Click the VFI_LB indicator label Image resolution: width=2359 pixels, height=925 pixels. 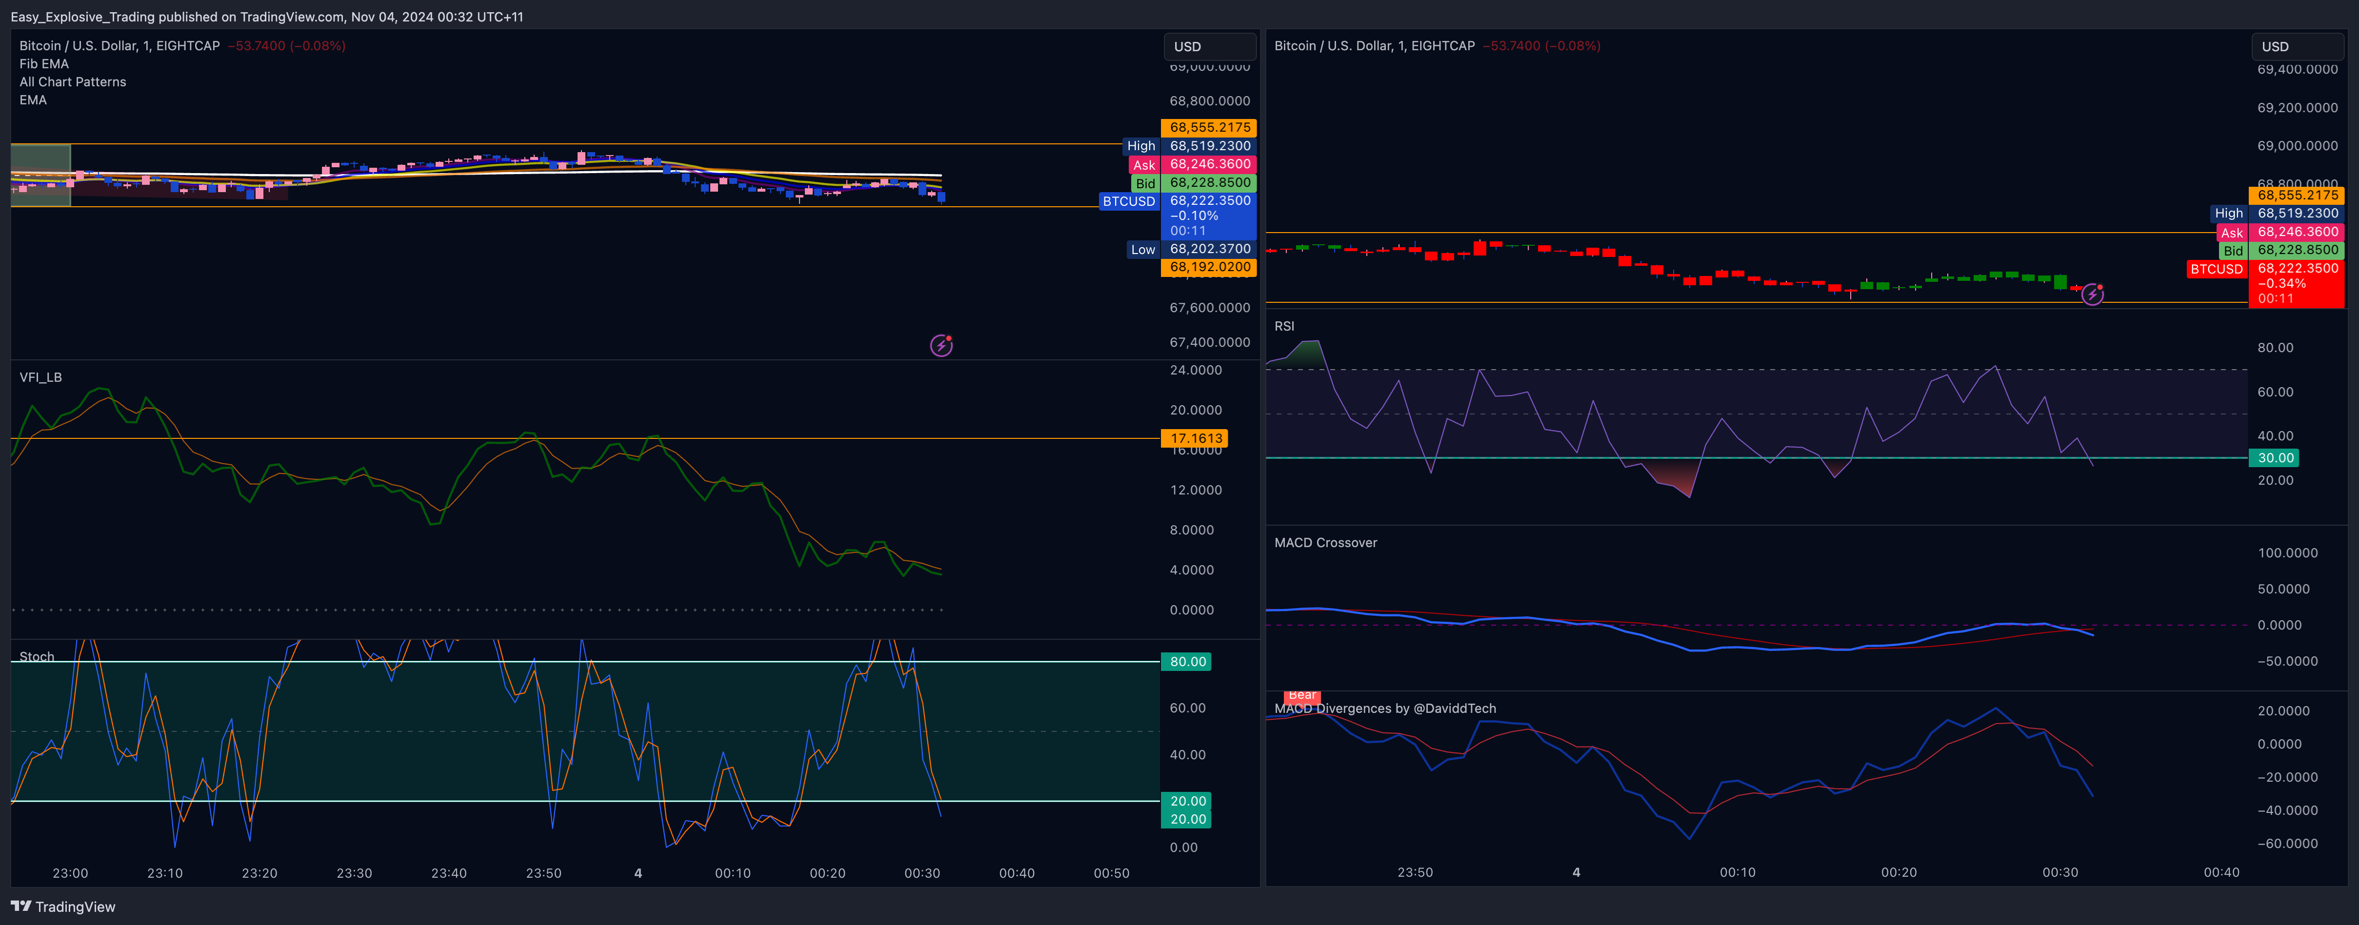pyautogui.click(x=41, y=377)
